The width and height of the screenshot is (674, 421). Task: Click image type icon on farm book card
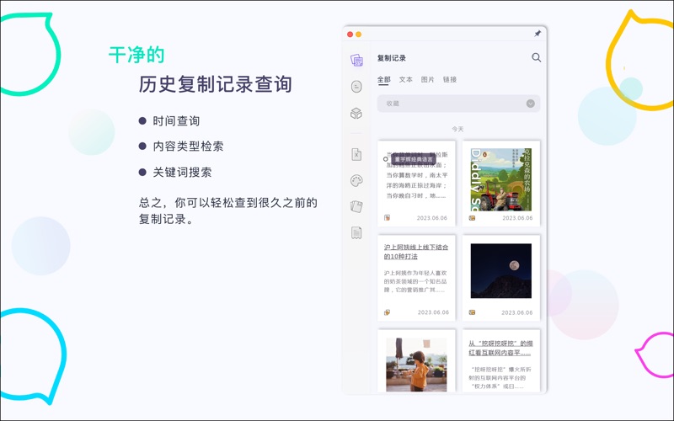tap(472, 218)
